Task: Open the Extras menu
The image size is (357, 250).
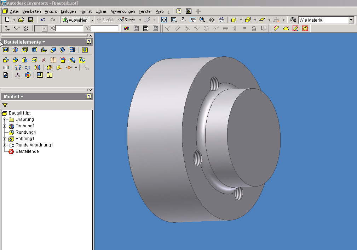Action: coord(101,11)
